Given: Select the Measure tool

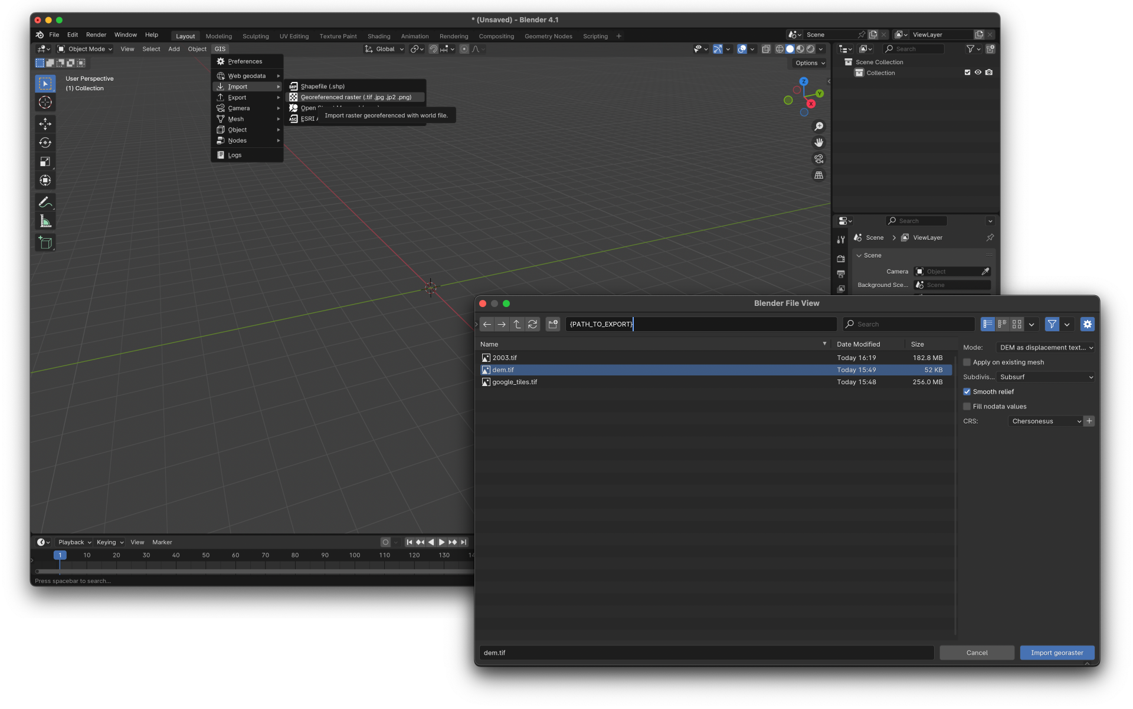Looking at the screenshot, I should coord(45,221).
